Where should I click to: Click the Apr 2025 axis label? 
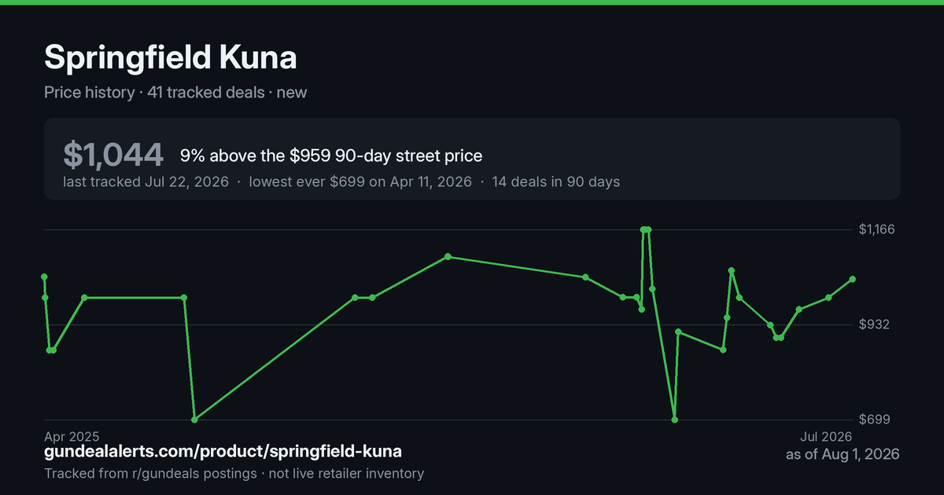[72, 435]
